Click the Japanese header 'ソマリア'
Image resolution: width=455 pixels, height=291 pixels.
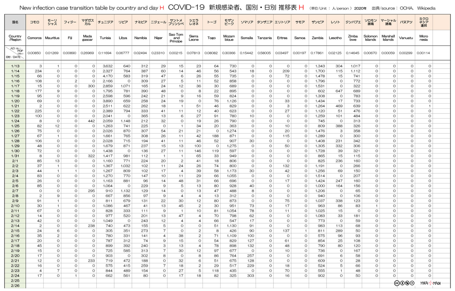point(247,22)
